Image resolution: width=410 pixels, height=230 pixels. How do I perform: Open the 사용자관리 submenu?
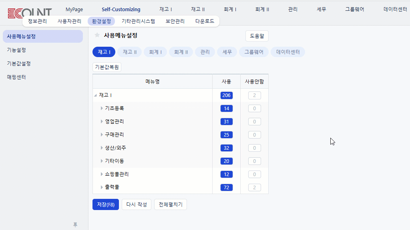point(69,21)
